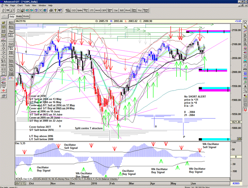Toggle the Mov Avg study button
Image resolution: width=248 pixels, height=188 pixels.
pos(11,48)
